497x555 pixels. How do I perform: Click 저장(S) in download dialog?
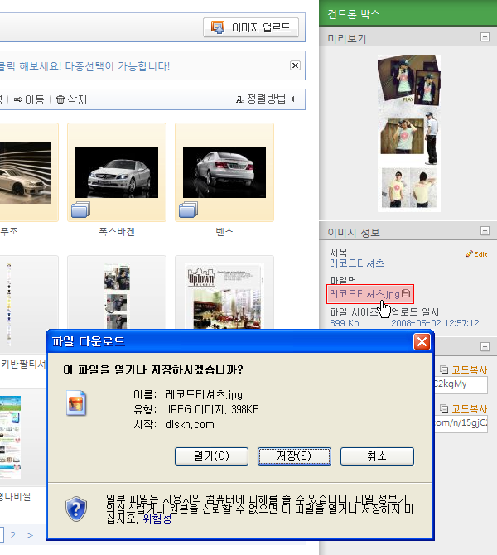pos(295,456)
